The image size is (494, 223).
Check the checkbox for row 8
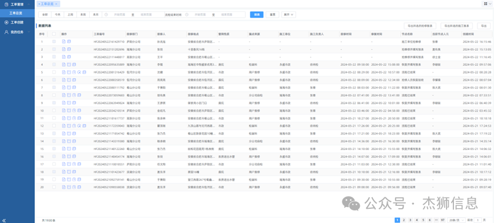[54, 95]
